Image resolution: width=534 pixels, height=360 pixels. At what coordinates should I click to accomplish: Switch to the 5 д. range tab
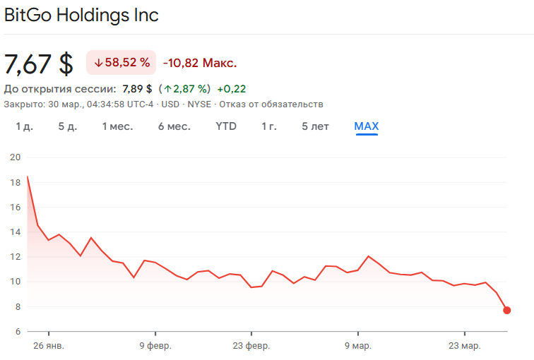point(67,126)
